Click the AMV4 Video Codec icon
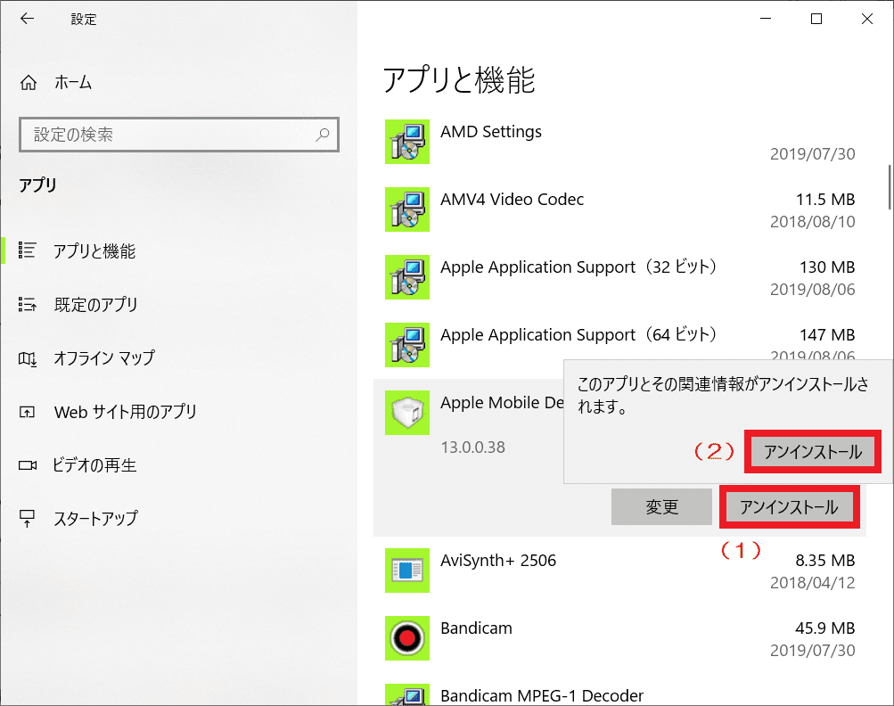This screenshot has width=894, height=706. tap(407, 209)
